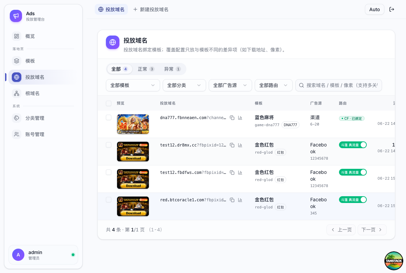The width and height of the screenshot is (406, 273).
Task: Open the preview thumbnail for test12.fbdfws.com
Action: [x=133, y=179]
